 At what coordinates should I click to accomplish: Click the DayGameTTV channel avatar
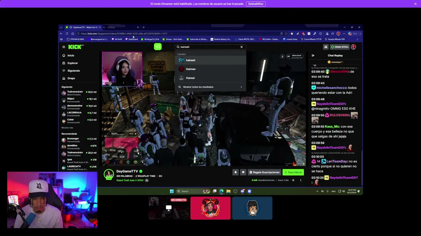109,174
